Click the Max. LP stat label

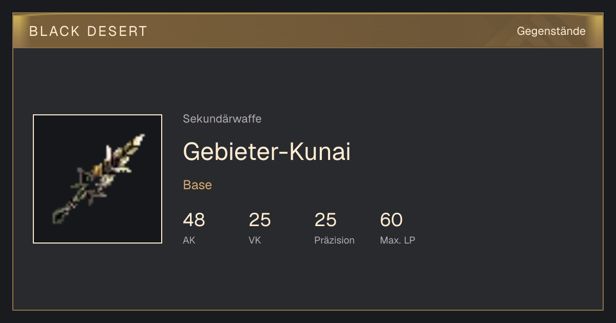tap(398, 240)
